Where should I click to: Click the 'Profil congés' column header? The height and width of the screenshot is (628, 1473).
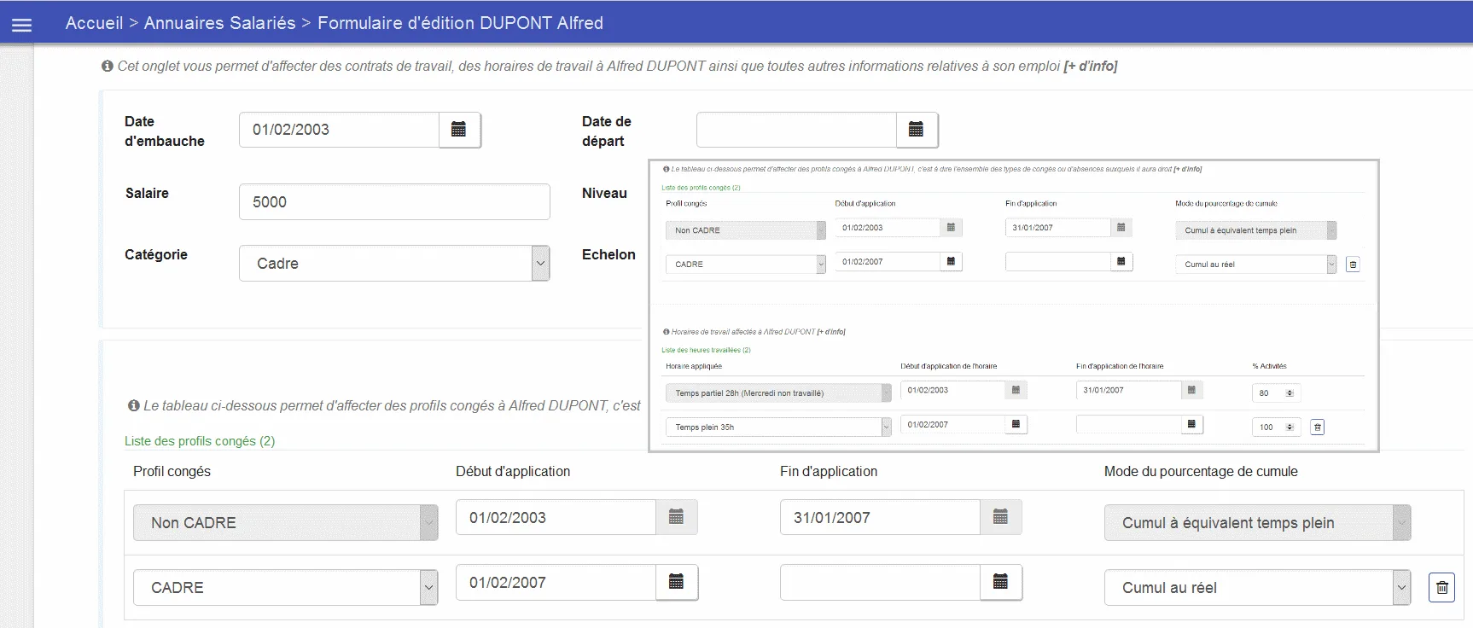pyautogui.click(x=172, y=471)
